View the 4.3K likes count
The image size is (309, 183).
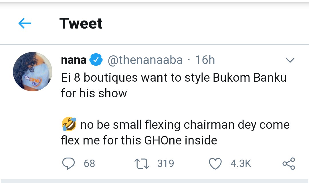(x=241, y=164)
